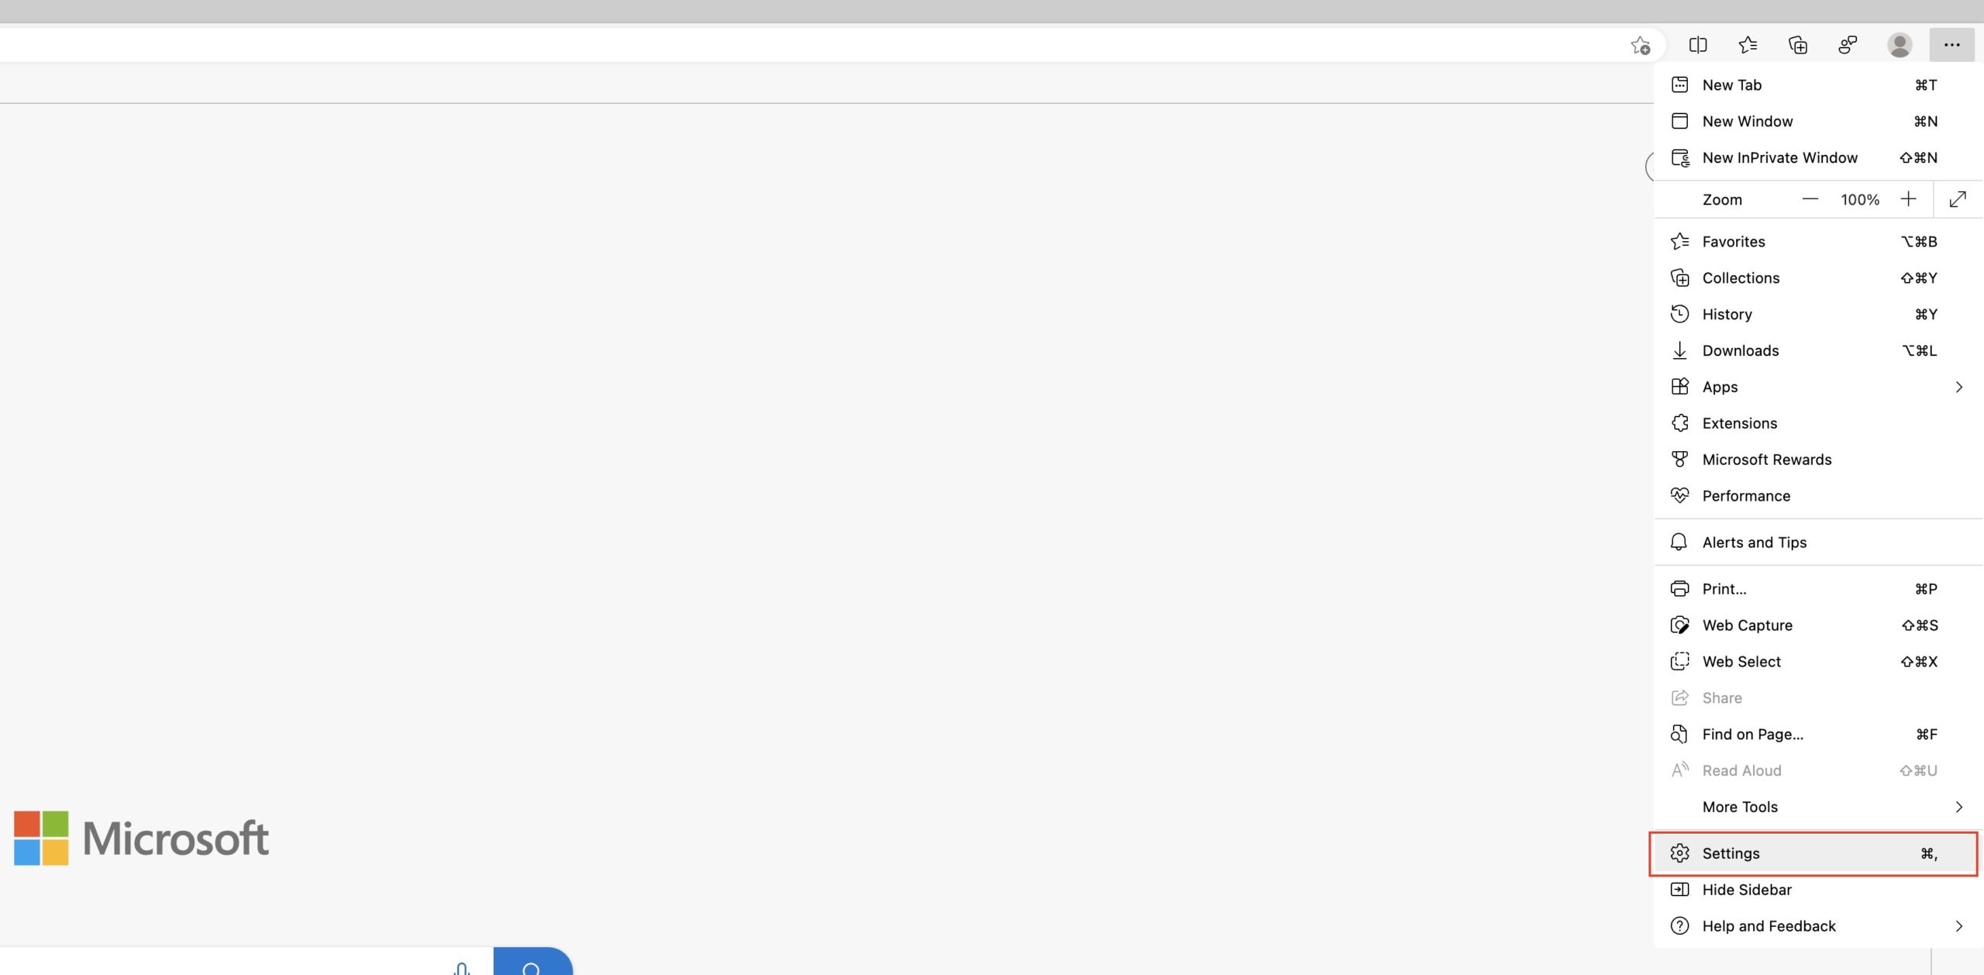This screenshot has height=975, width=1984.
Task: Increase zoom with the plus button
Action: click(1908, 199)
